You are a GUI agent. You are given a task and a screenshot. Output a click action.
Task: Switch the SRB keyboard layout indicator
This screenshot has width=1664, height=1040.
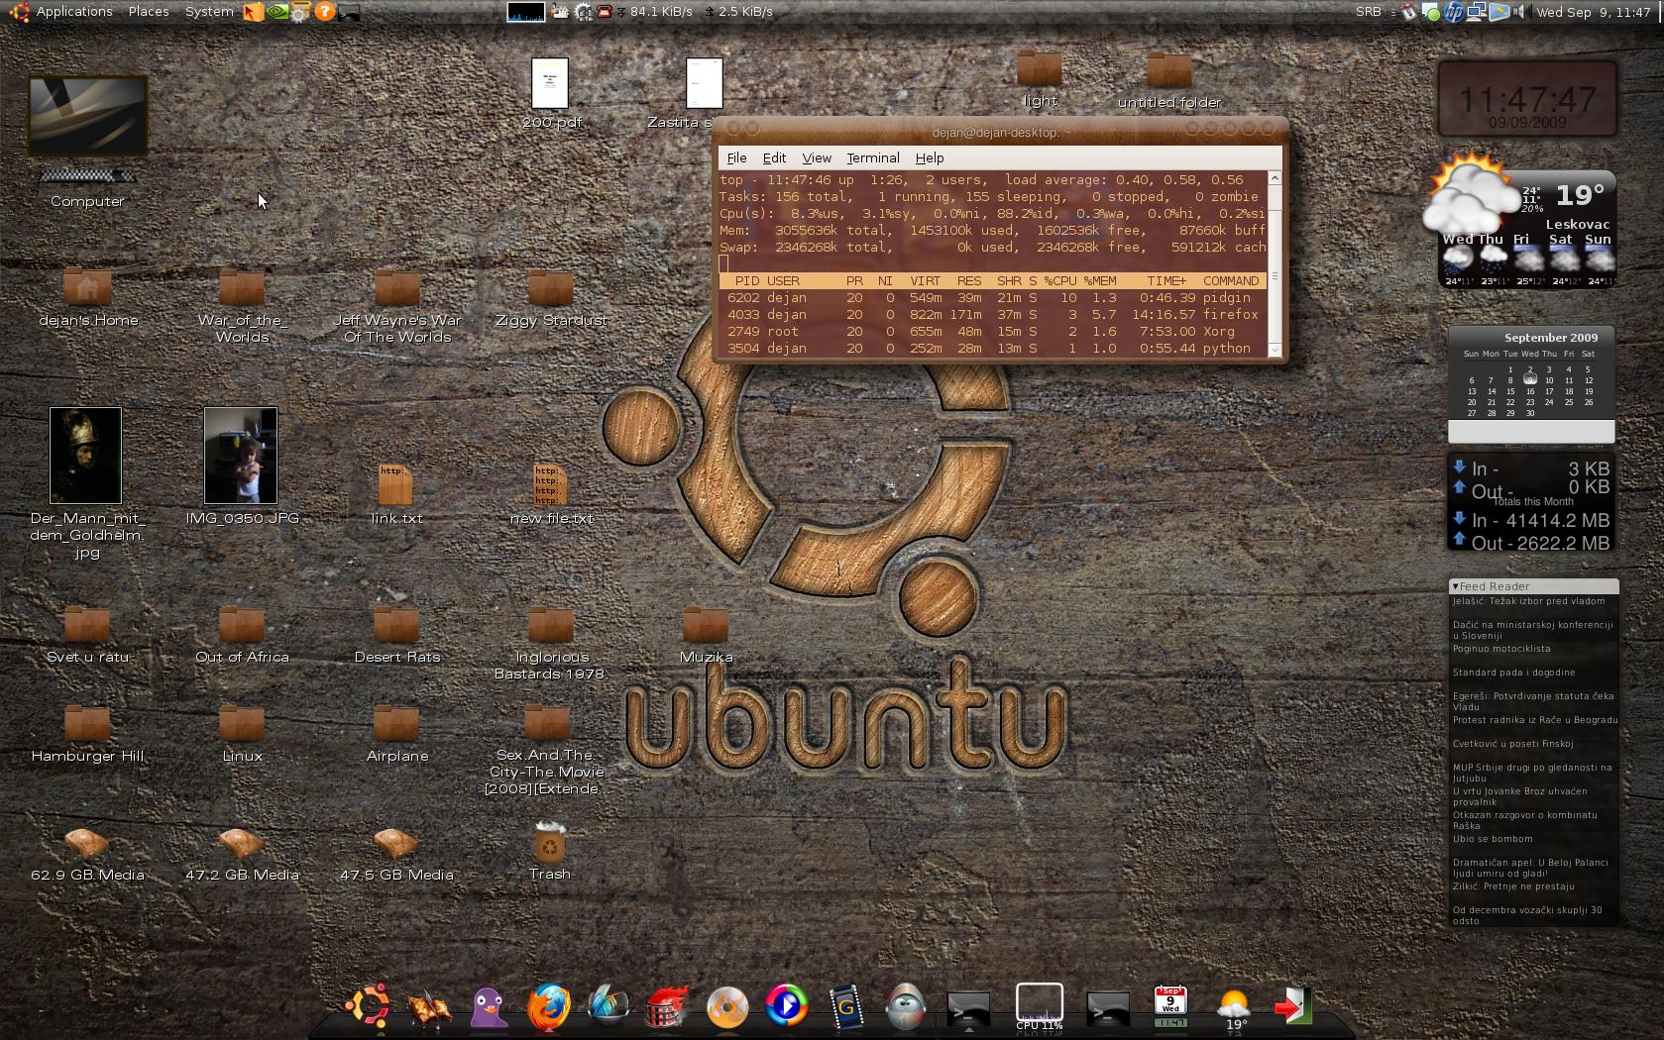pos(1368,12)
